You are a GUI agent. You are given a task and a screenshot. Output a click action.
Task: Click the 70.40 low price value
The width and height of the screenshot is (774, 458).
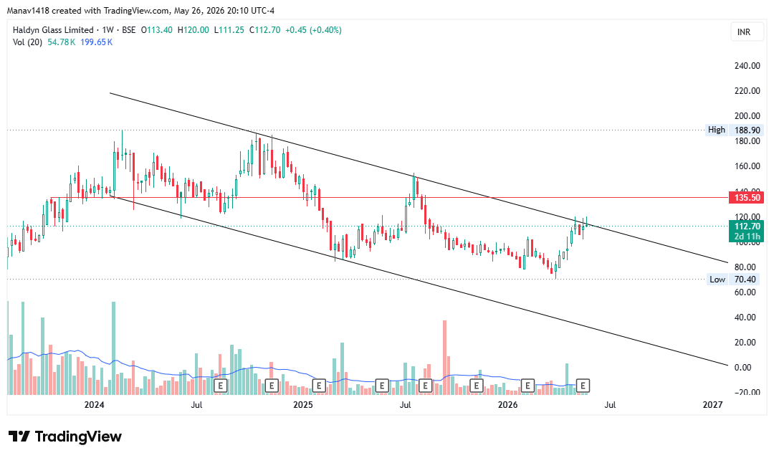(x=745, y=280)
